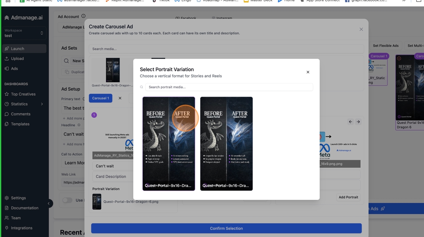
Task: Toggle the Use switch in Ad Setup
Action: click(67, 200)
